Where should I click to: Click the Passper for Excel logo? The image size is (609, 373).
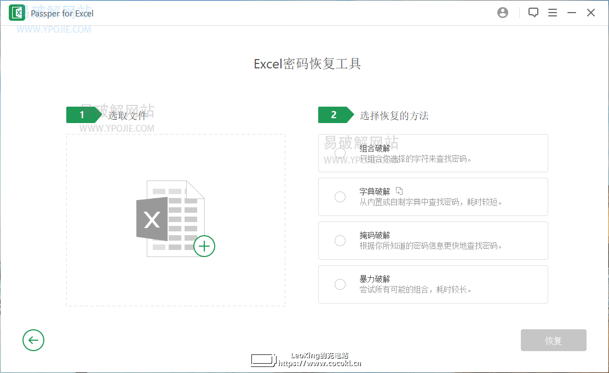tap(16, 13)
